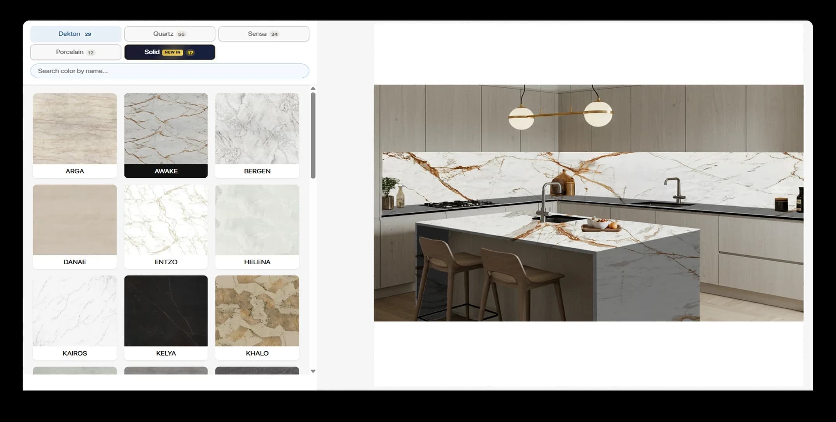Click the scrollbar down arrow in swatch list
836x422 pixels.
(313, 371)
